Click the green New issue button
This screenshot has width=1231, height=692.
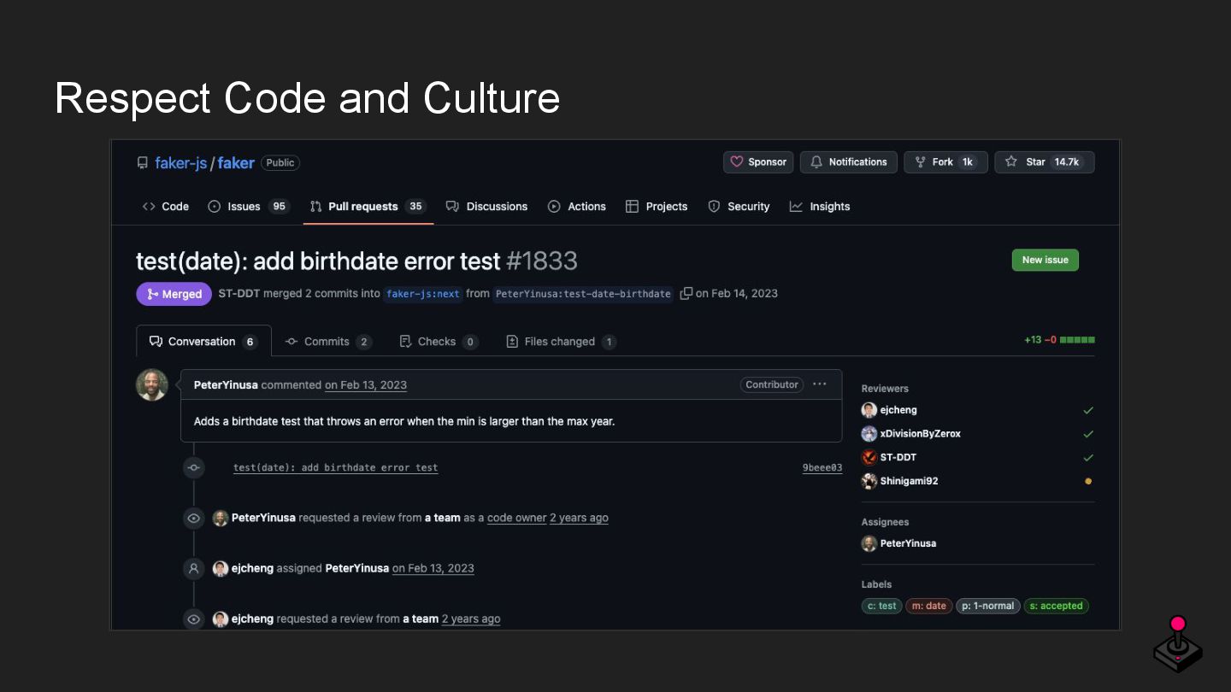pyautogui.click(x=1045, y=260)
